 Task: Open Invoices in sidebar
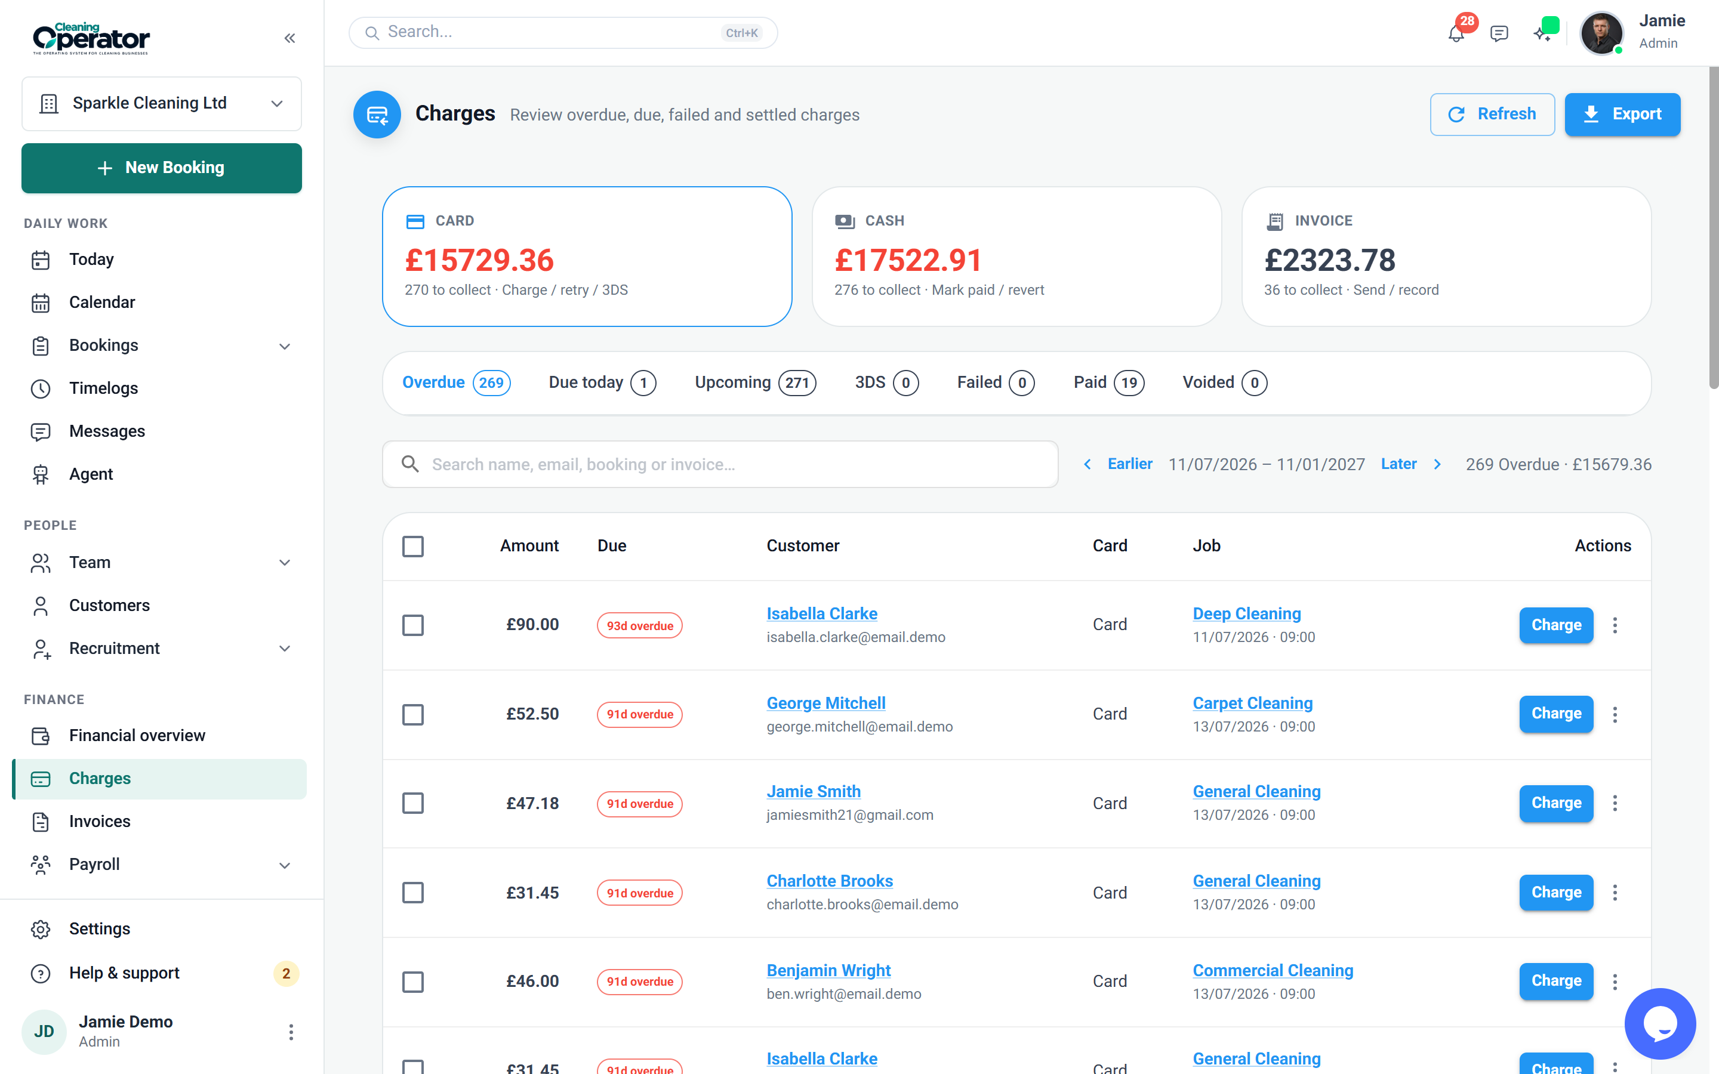pyautogui.click(x=160, y=822)
